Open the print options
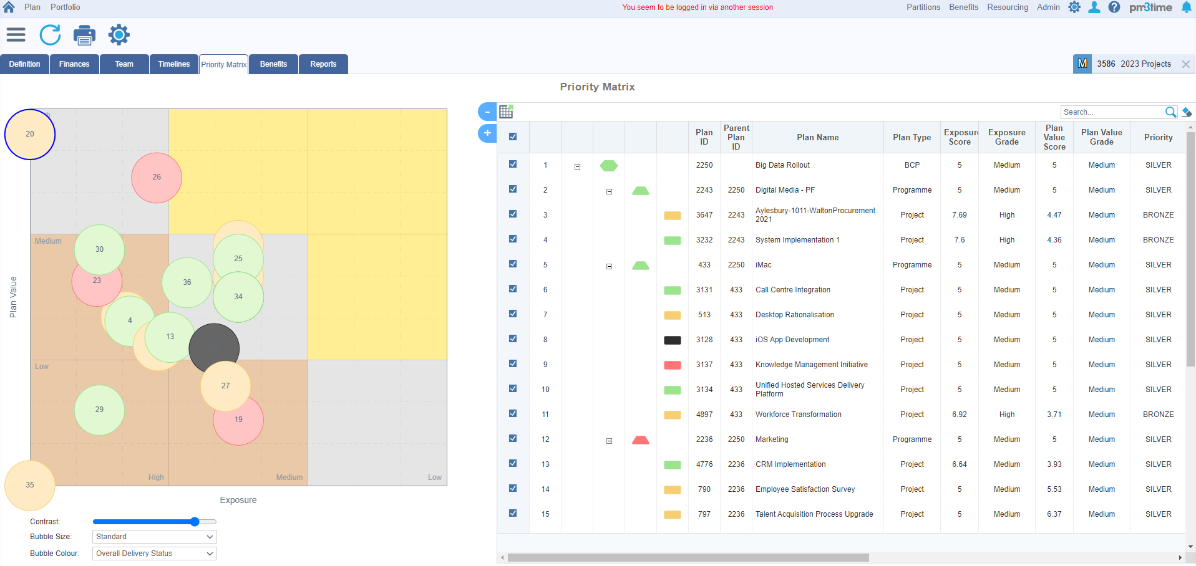Image resolution: width=1196 pixels, height=566 pixels. [84, 35]
